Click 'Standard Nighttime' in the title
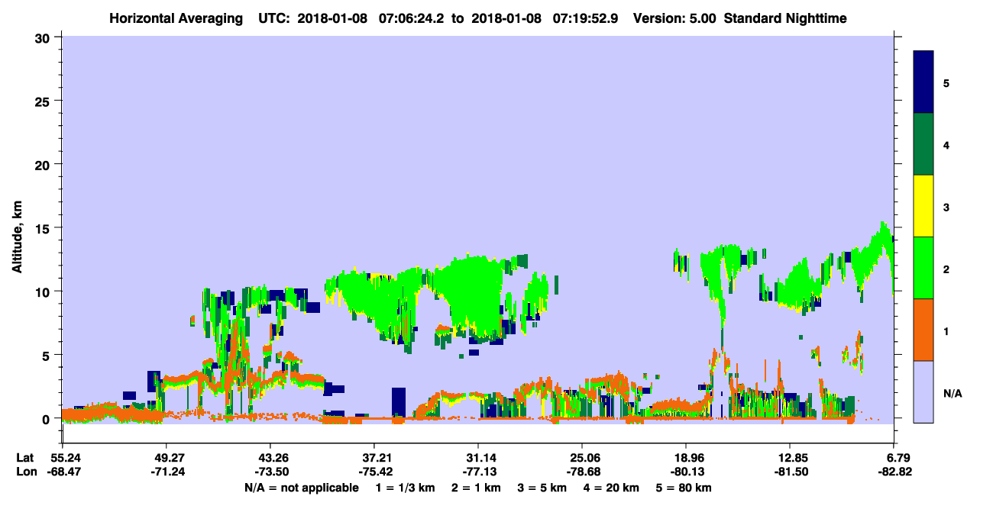This screenshot has height=509, width=993. pyautogui.click(x=784, y=18)
